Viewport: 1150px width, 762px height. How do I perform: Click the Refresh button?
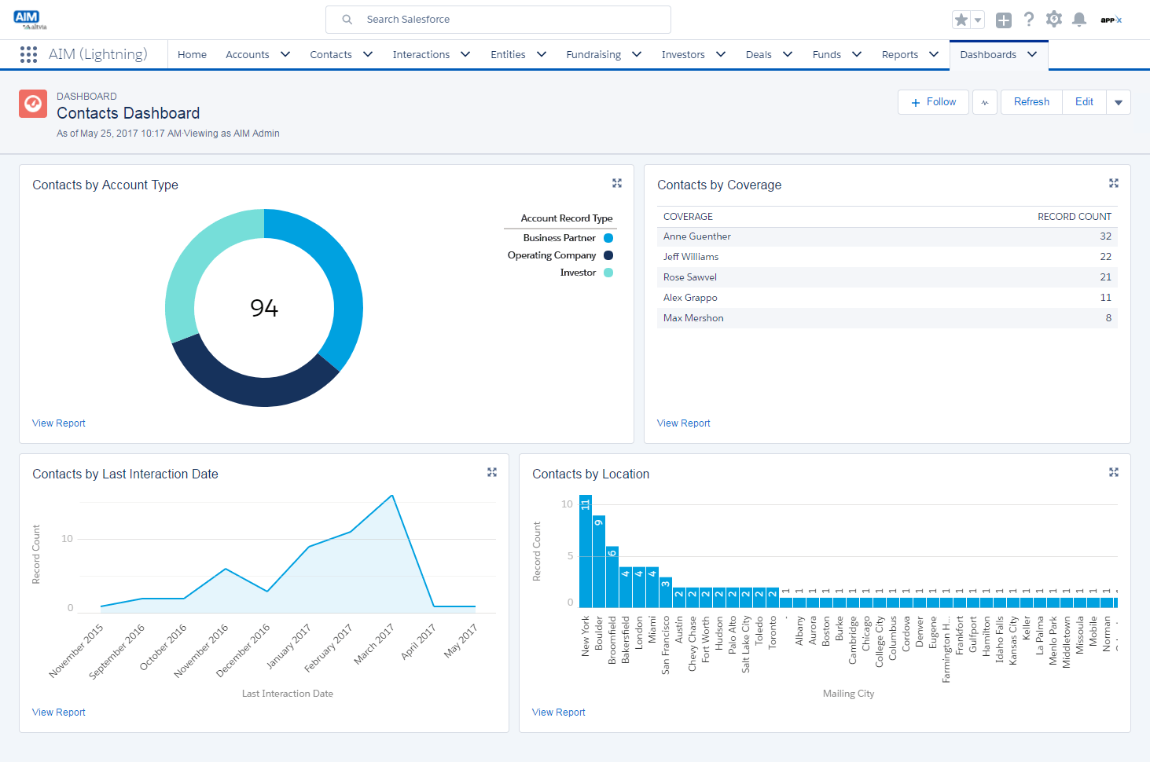(1031, 102)
